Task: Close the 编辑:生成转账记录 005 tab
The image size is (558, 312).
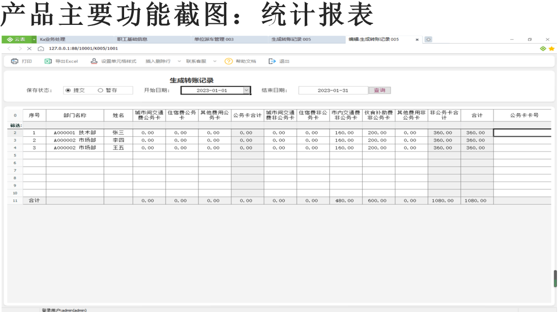Action: click(417, 40)
